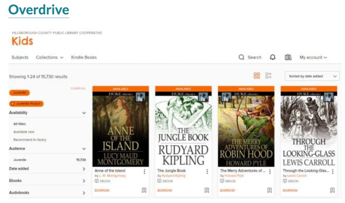
Task: Open Anne of the Island title link
Action: (110, 171)
